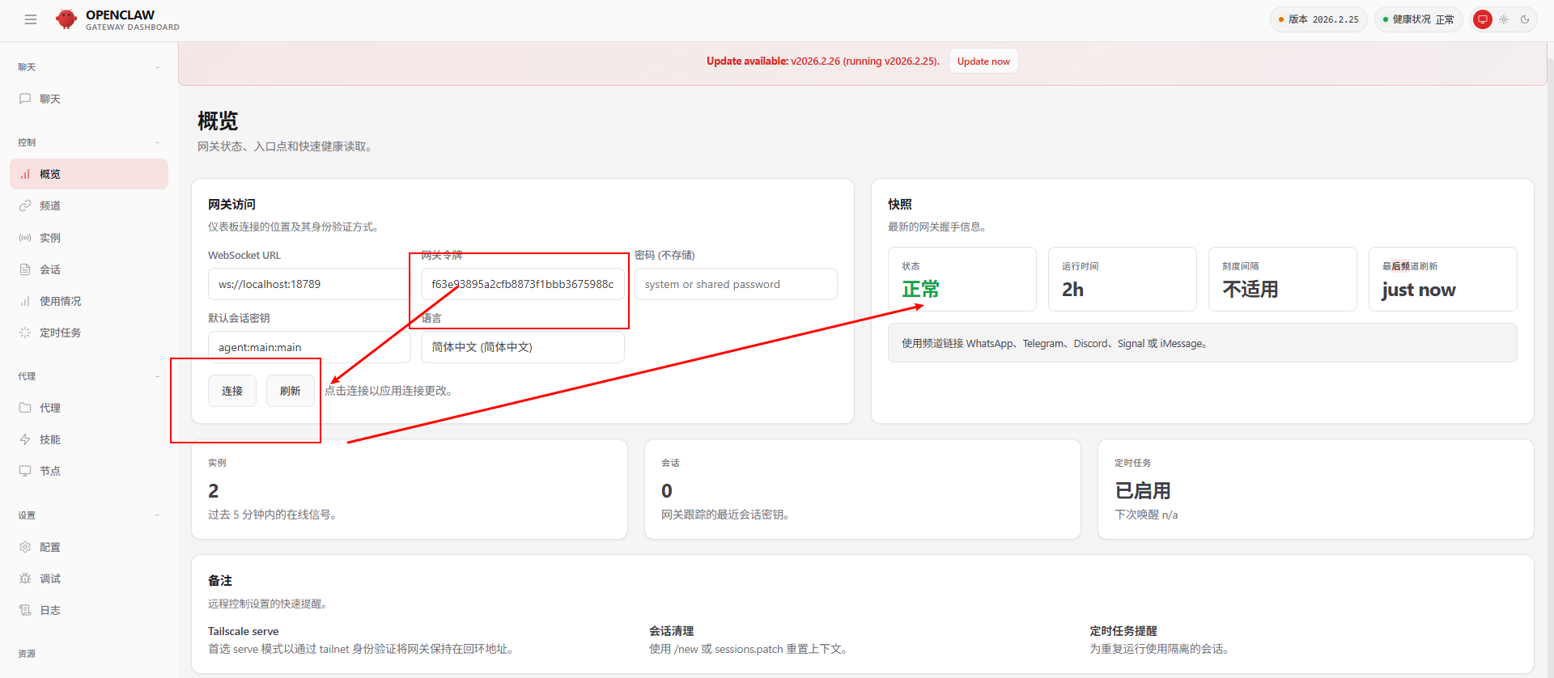1554x678 pixels.
Task: Open 调试 debug in sidebar
Action: pos(89,578)
